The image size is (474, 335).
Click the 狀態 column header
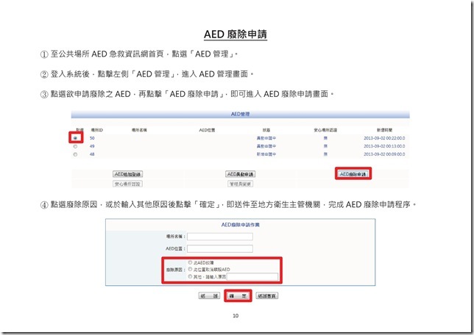[266, 130]
